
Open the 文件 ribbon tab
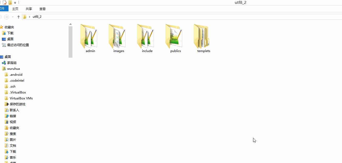tap(4, 8)
